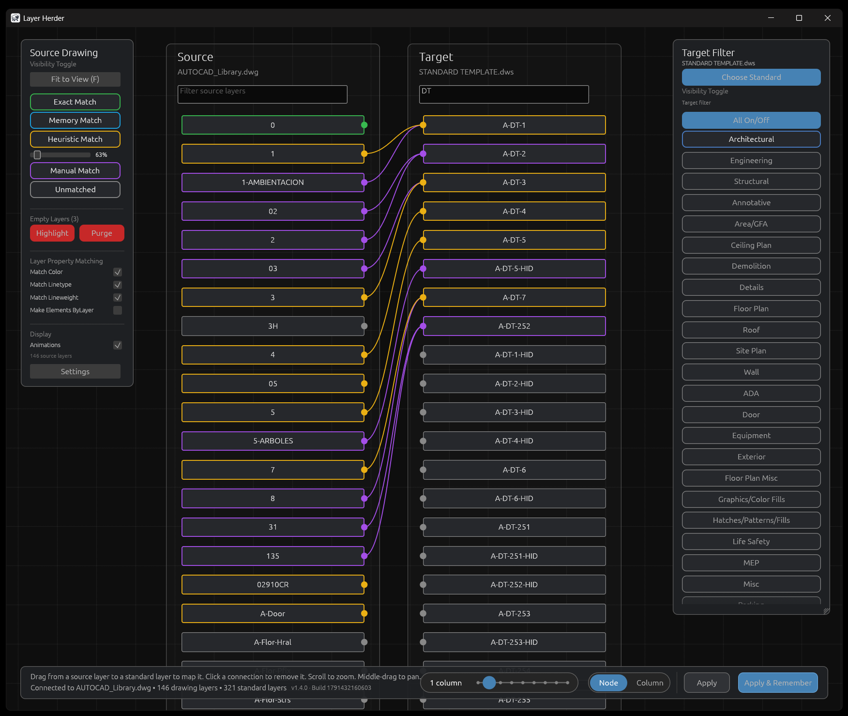Toggle the Structural filter
Image resolution: width=848 pixels, height=716 pixels.
point(751,181)
